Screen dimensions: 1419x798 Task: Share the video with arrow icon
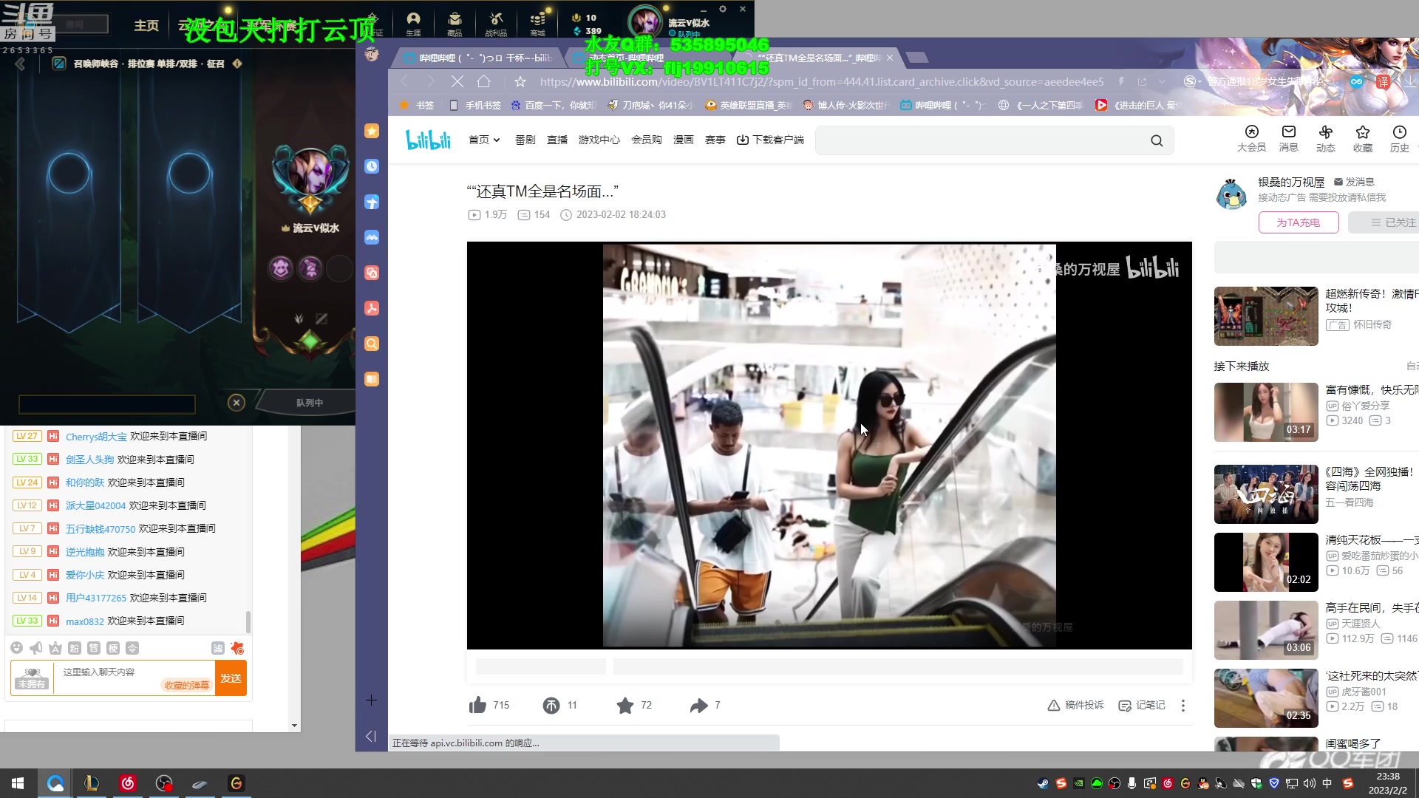coord(698,706)
